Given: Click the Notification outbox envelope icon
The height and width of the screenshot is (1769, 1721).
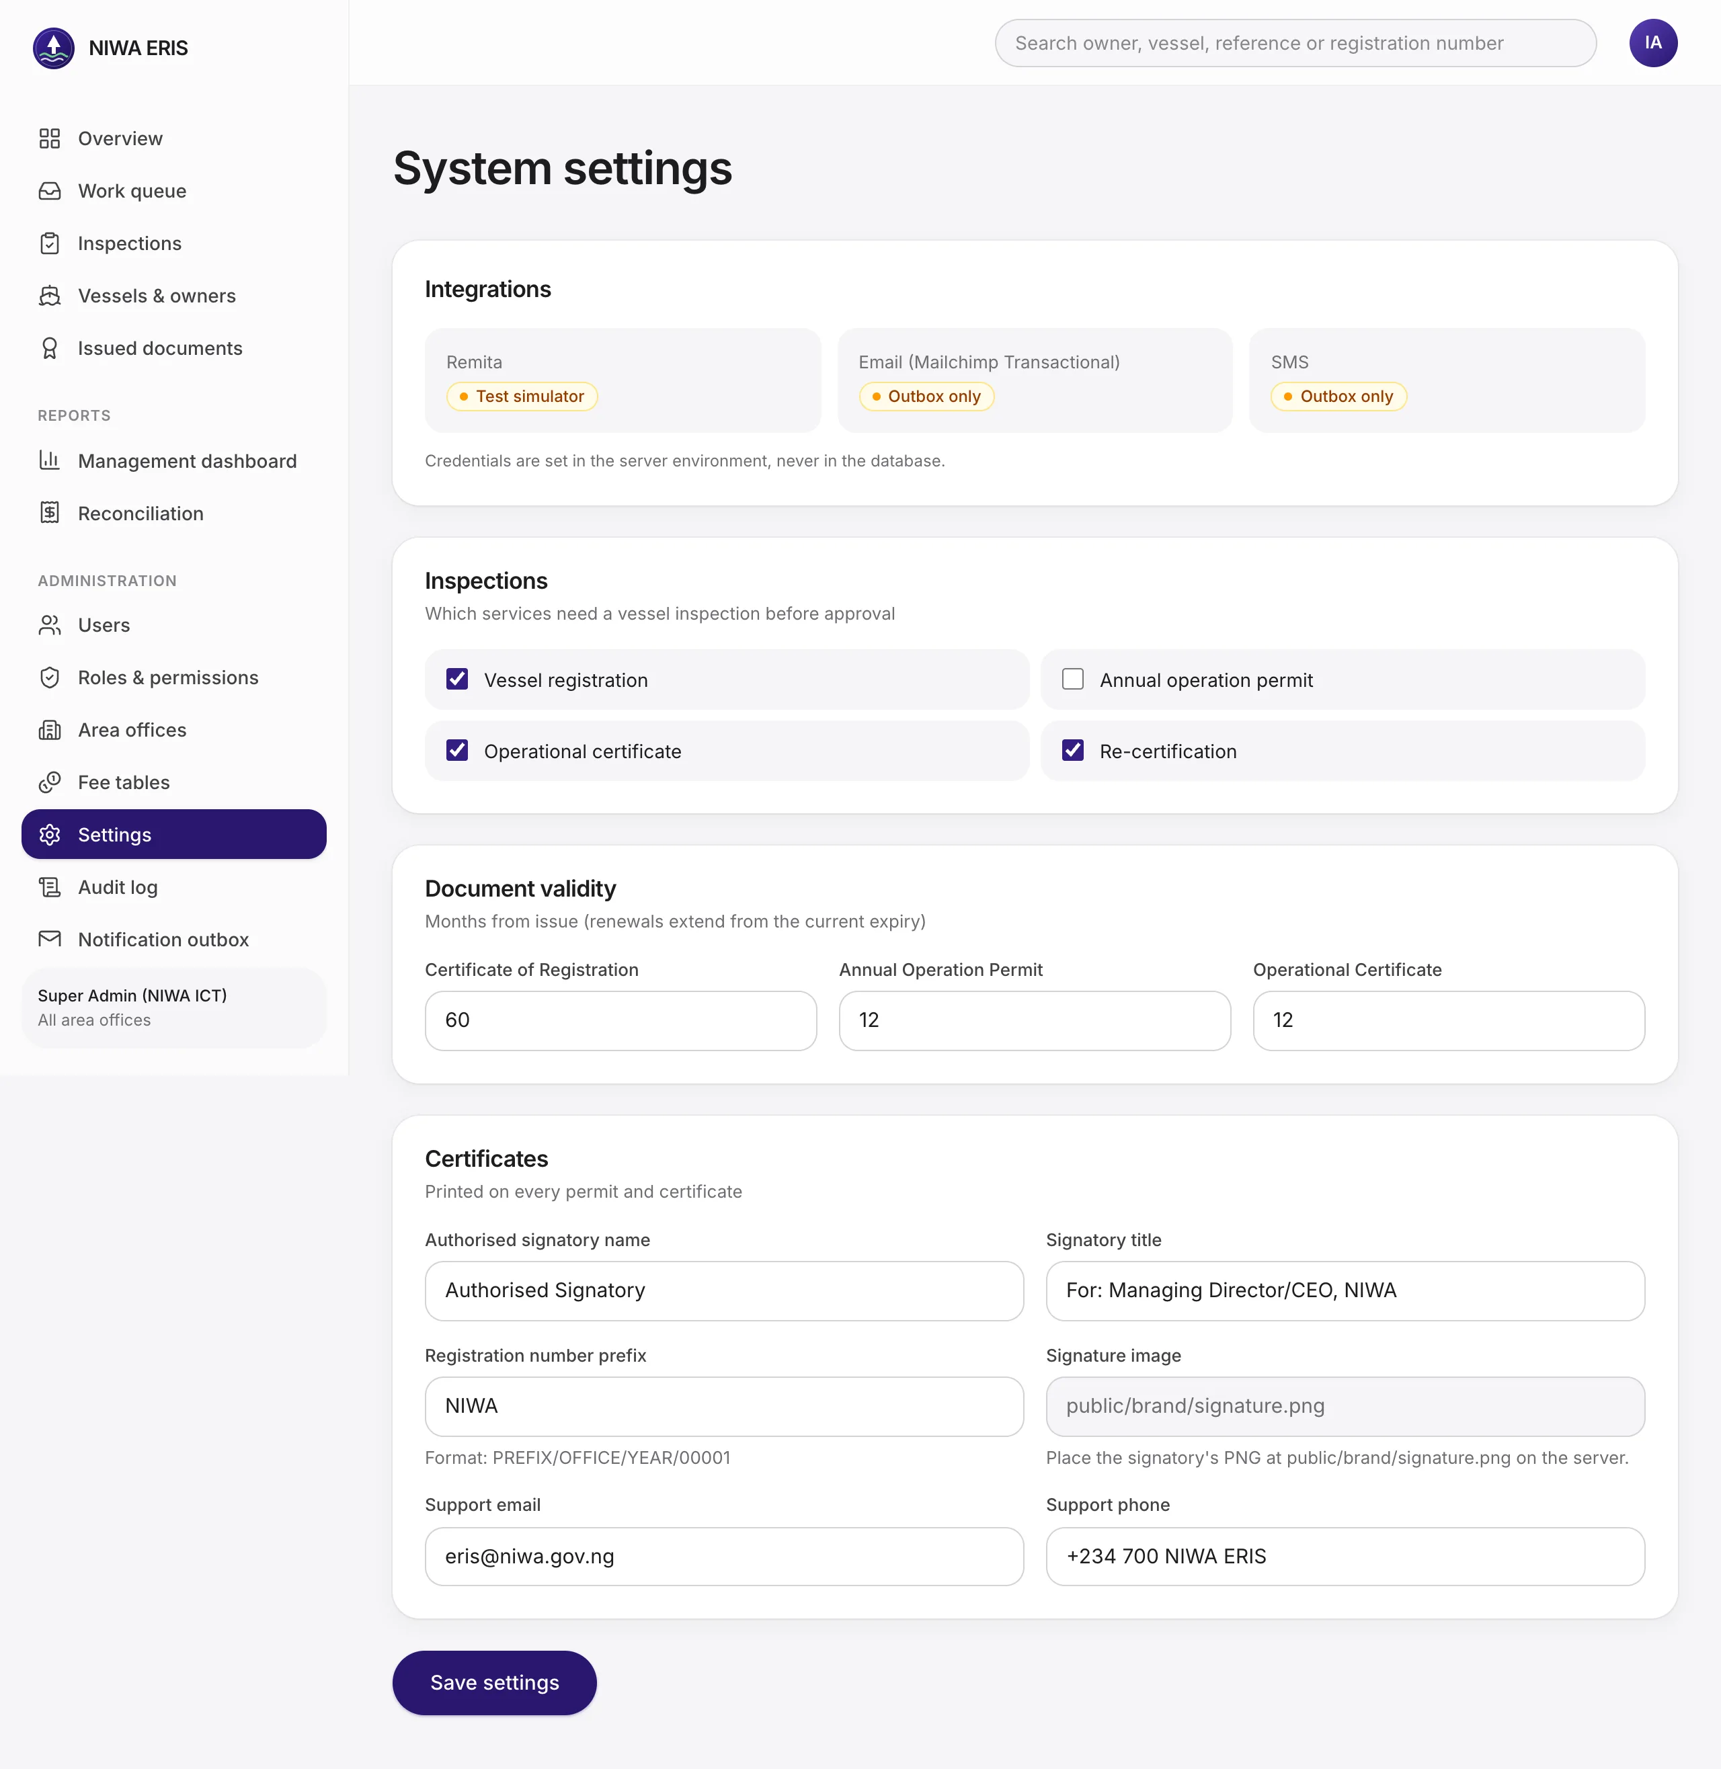Looking at the screenshot, I should tap(50, 940).
